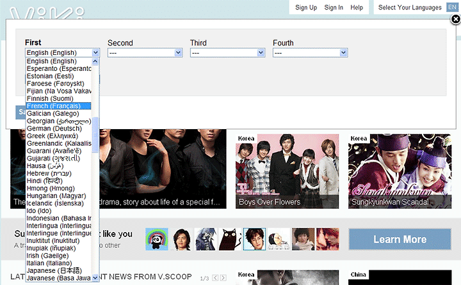Image resolution: width=461 pixels, height=285 pixels.
Task: Go to next V.SCOOP news page
Action: click(223, 278)
